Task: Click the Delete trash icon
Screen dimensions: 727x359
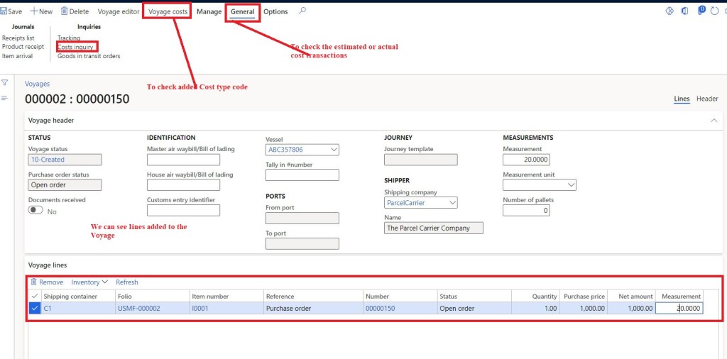Action: pyautogui.click(x=65, y=11)
